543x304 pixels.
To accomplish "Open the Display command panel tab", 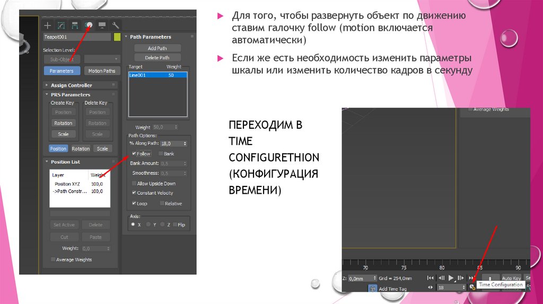I will coord(102,25).
